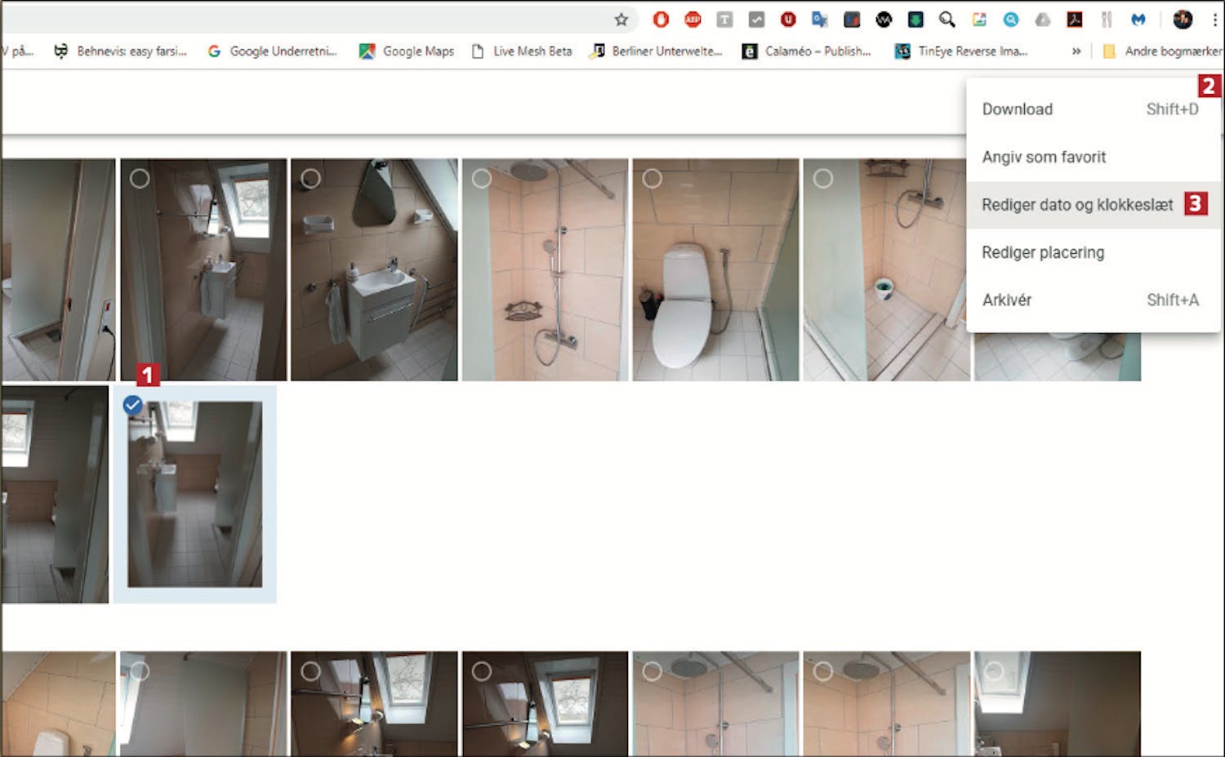Open the Berliner Unterwelte... bookmark
Viewport: 1225px width, 757px height.
click(657, 51)
